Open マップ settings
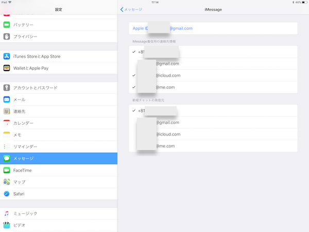 [59, 182]
